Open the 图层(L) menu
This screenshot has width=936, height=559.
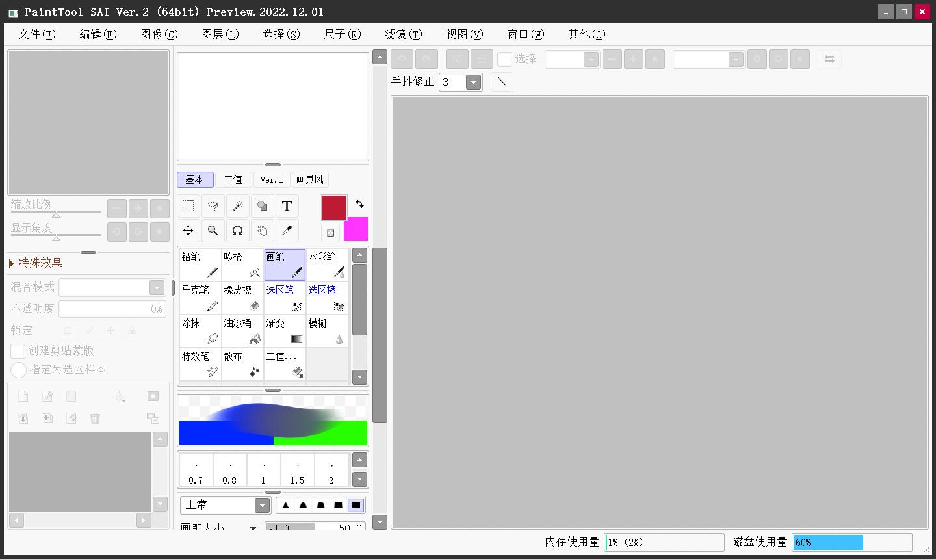220,34
